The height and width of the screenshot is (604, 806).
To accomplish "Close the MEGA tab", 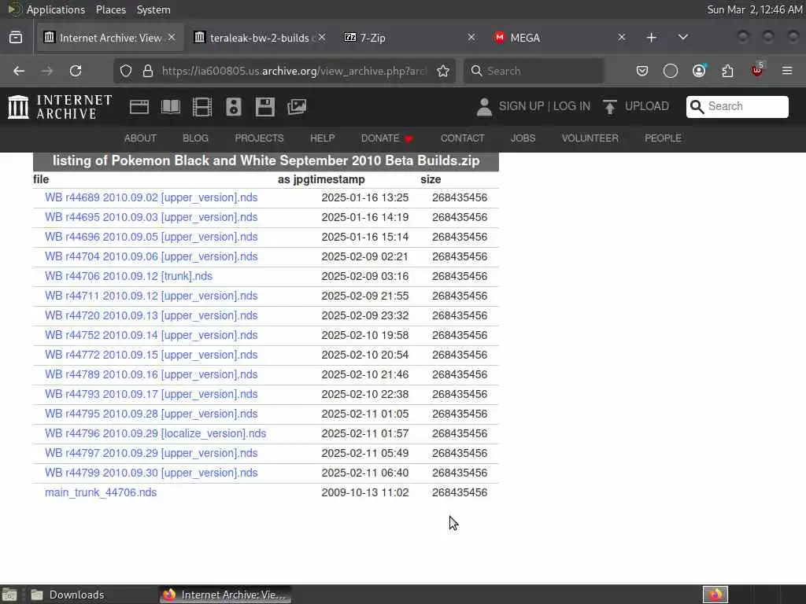I will 622,37.
